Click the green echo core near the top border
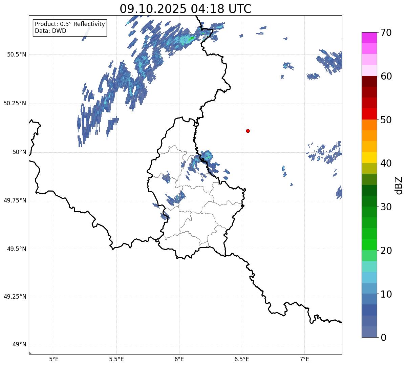The height and width of the screenshot is (366, 407). tap(191, 38)
